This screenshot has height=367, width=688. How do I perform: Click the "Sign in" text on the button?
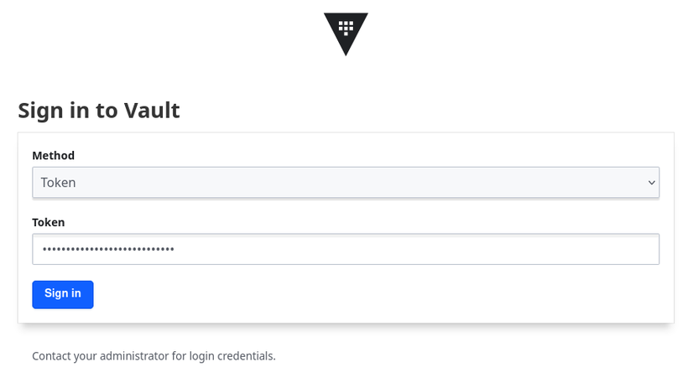click(63, 293)
